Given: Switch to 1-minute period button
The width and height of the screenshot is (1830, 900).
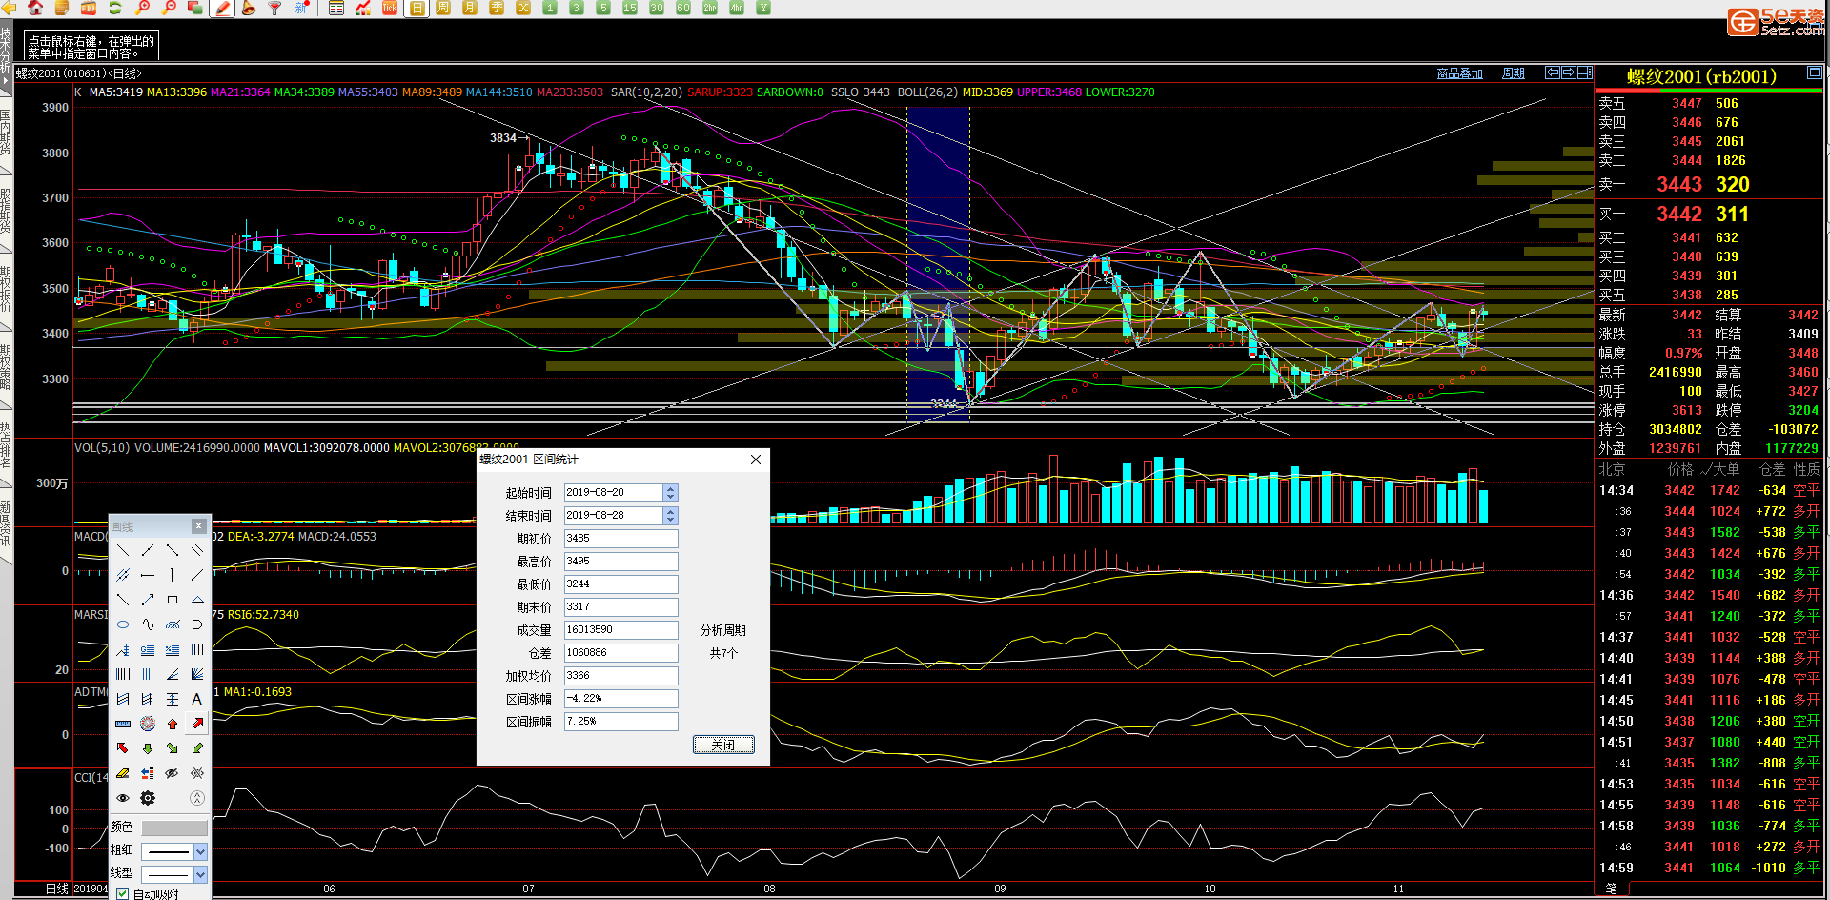Looking at the screenshot, I should 550,8.
